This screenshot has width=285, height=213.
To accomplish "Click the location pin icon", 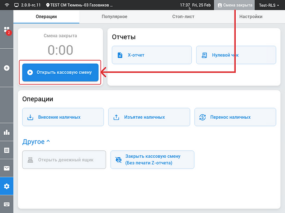I will click(x=48, y=5).
